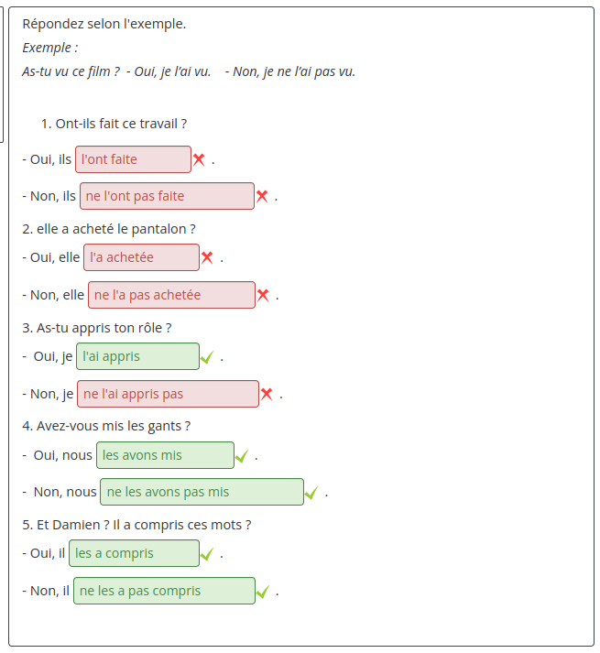Click green checkmark beside "l'ai appris"

[x=207, y=357]
